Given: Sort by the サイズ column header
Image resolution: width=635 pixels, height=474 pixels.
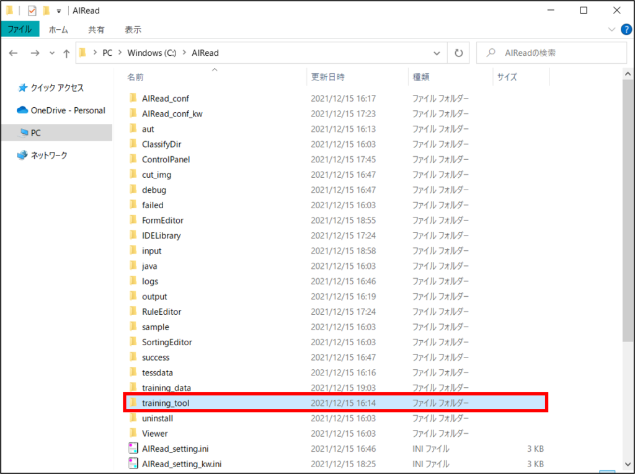Looking at the screenshot, I should click(507, 77).
